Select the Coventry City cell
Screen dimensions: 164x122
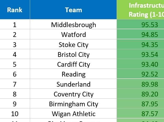[73, 94]
